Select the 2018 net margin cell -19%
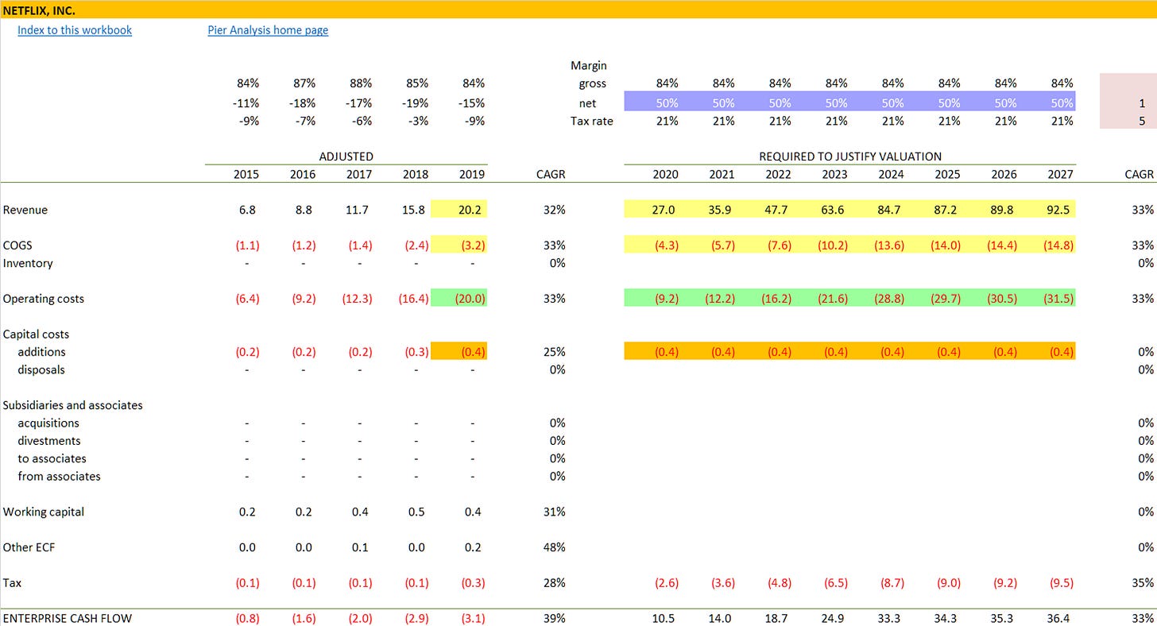The width and height of the screenshot is (1157, 626). click(x=415, y=103)
